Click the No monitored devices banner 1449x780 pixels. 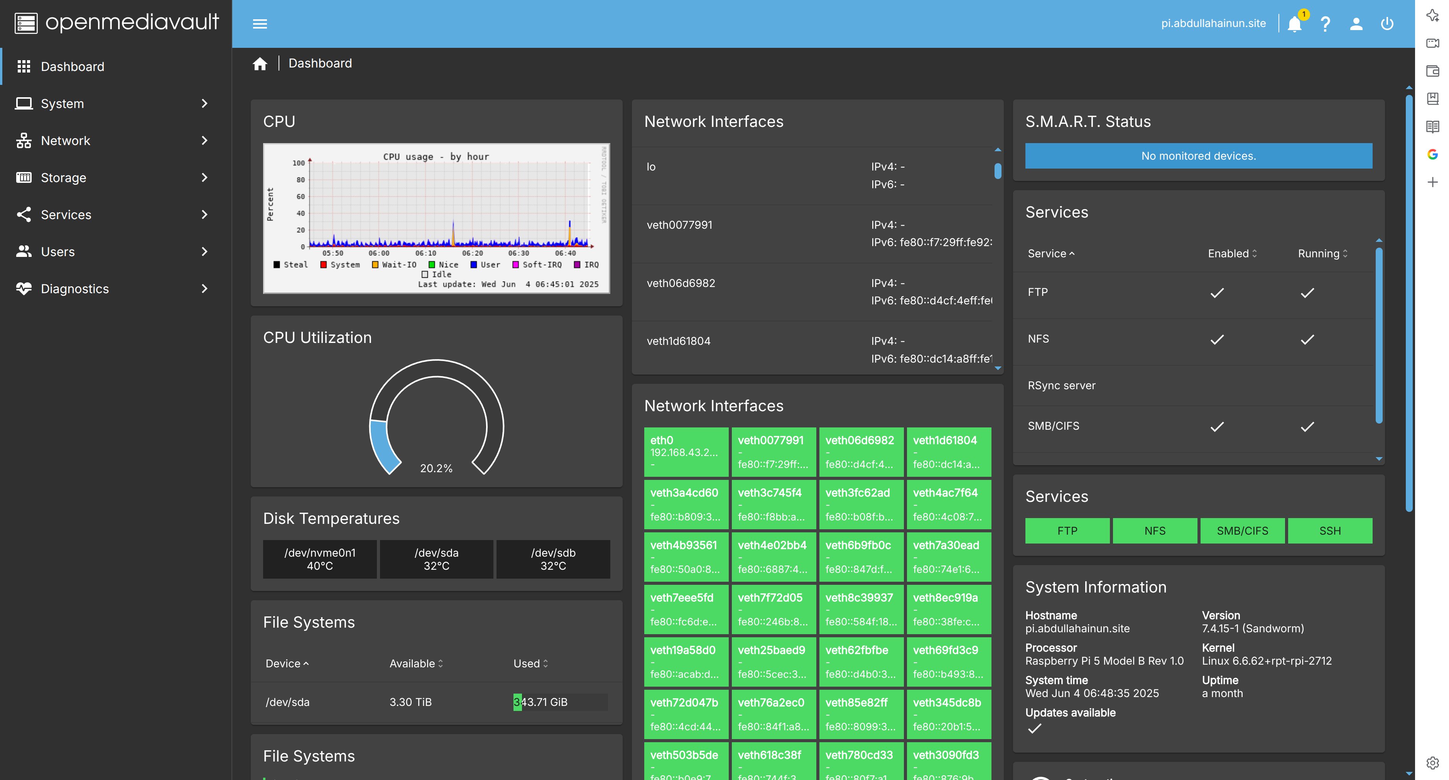click(x=1198, y=156)
